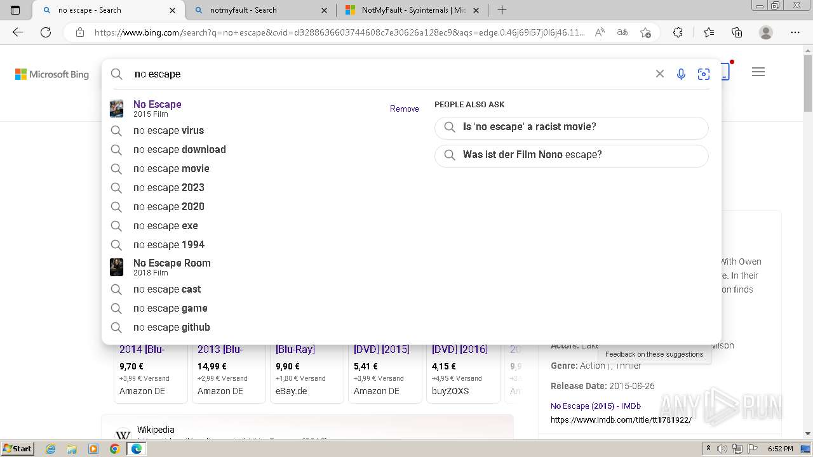Click in the address bar URL

point(340,32)
